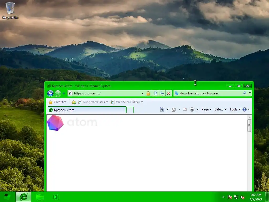Run search with the magnifying glass icon
This screenshot has height=202, width=269.
[x=245, y=93]
